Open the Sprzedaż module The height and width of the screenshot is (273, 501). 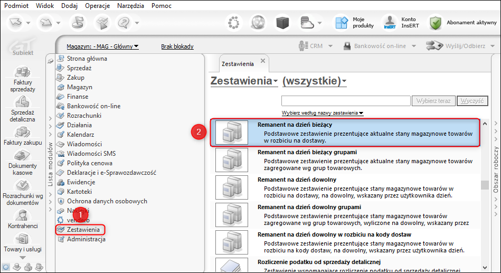click(x=79, y=68)
